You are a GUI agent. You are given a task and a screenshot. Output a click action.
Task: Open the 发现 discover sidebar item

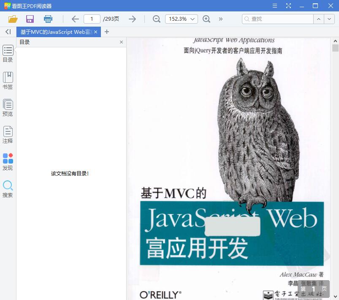(8, 162)
